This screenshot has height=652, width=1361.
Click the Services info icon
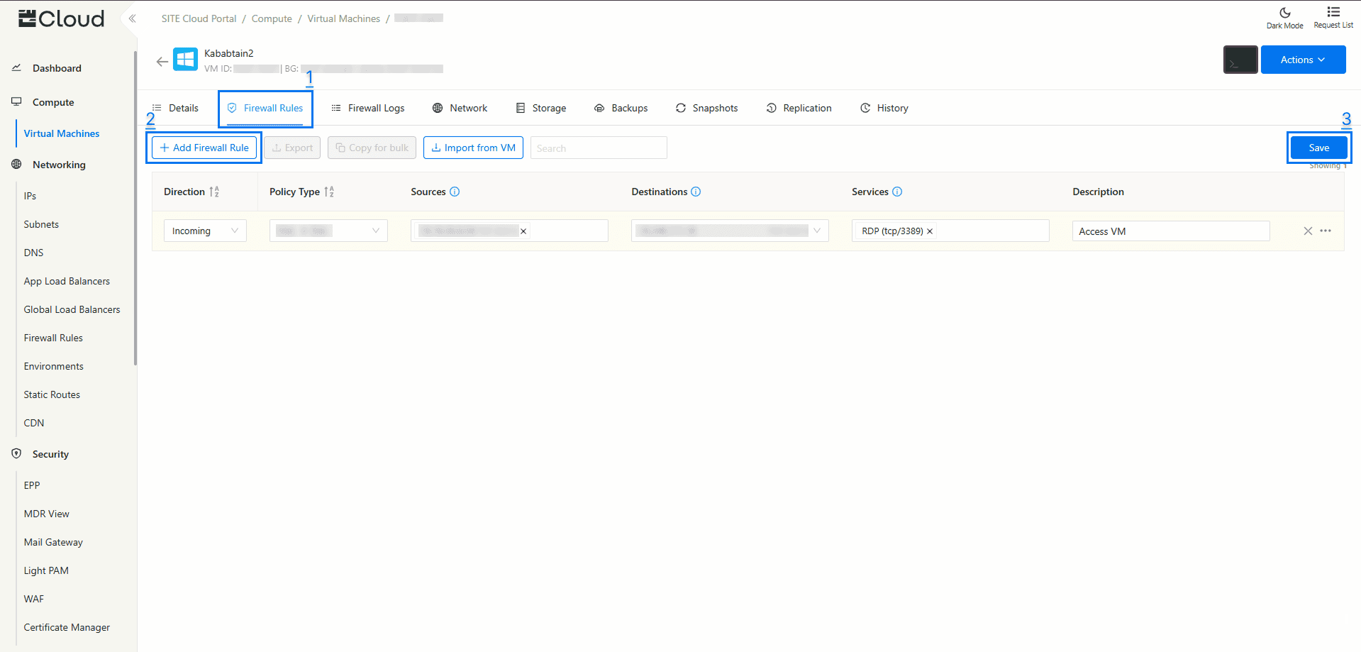(x=897, y=192)
